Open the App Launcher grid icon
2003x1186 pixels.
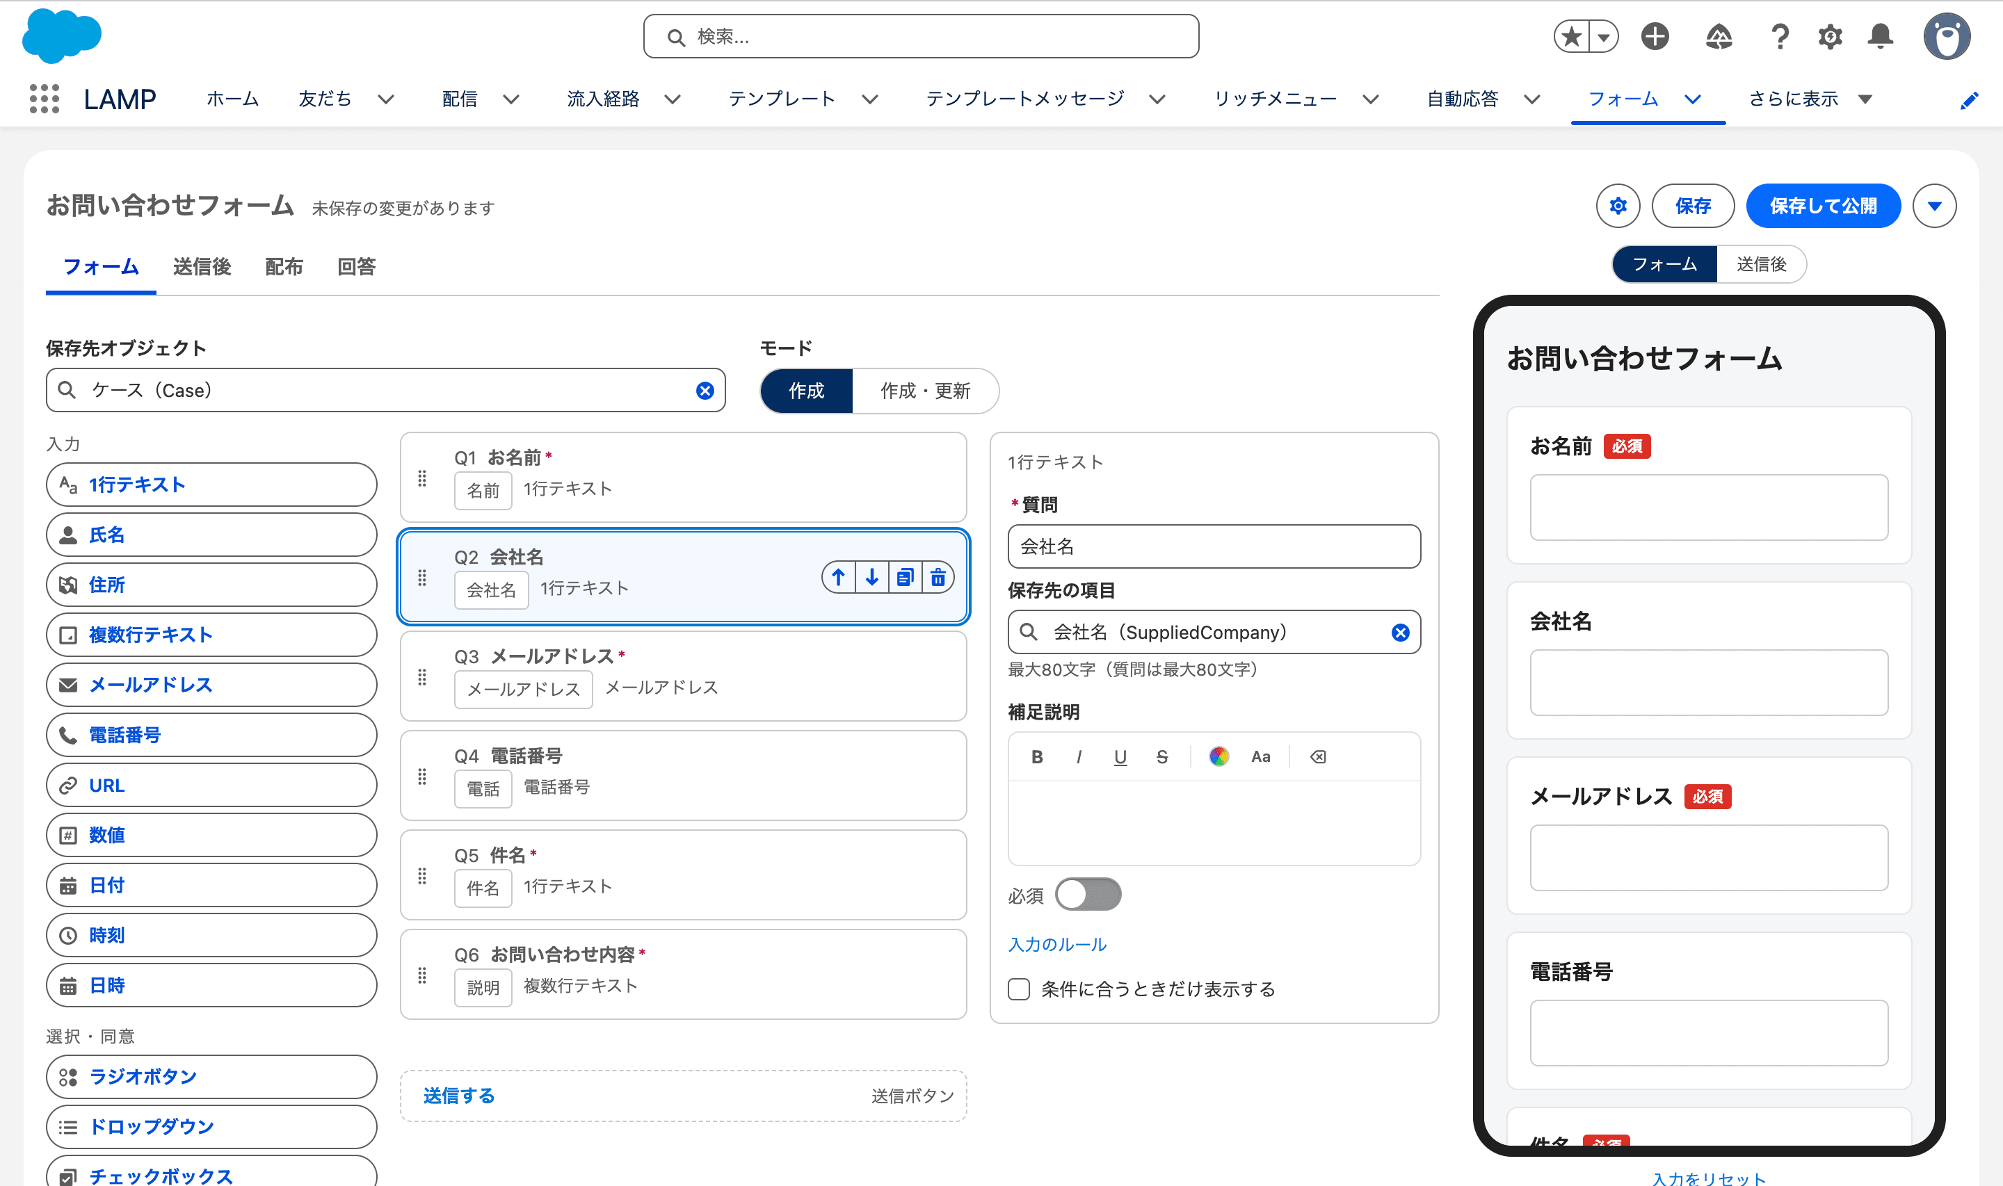click(x=44, y=99)
